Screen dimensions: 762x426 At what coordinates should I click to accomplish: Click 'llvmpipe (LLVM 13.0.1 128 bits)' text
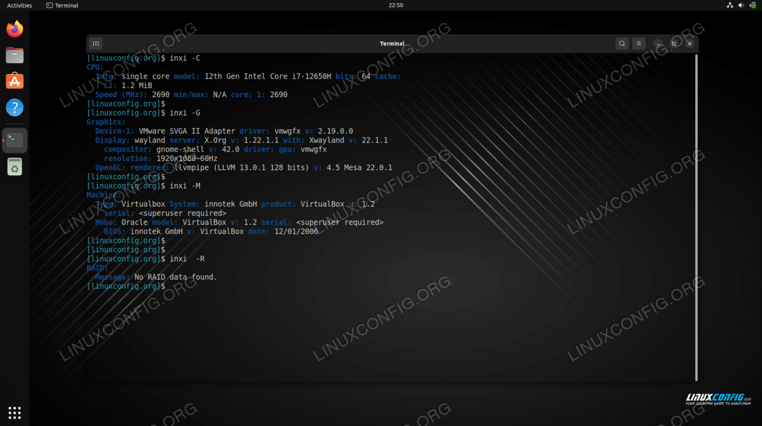pos(241,167)
